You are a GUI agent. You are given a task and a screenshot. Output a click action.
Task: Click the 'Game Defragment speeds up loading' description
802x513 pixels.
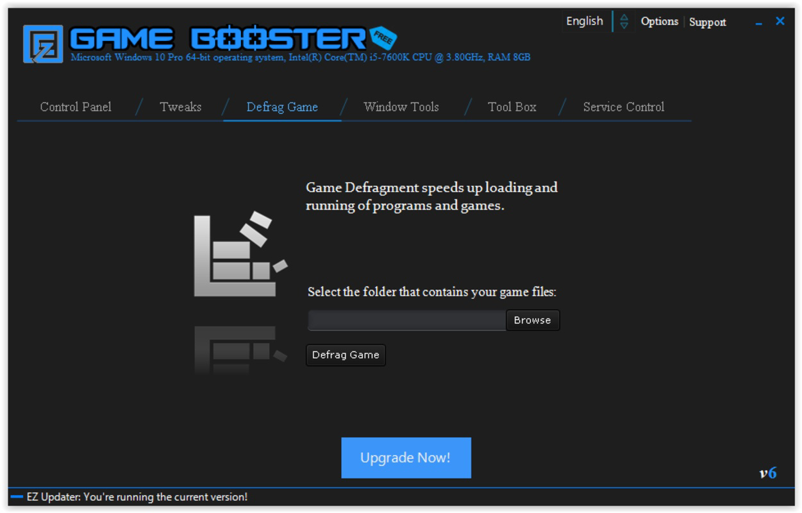(431, 197)
